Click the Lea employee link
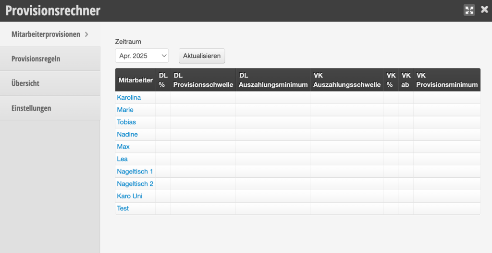The width and height of the screenshot is (492, 253). pos(122,159)
